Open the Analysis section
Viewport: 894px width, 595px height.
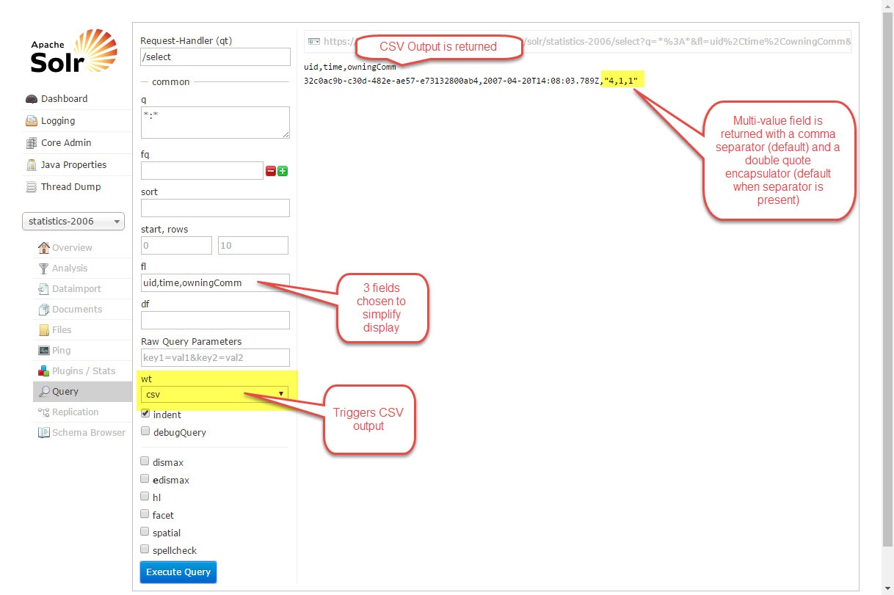tap(69, 269)
